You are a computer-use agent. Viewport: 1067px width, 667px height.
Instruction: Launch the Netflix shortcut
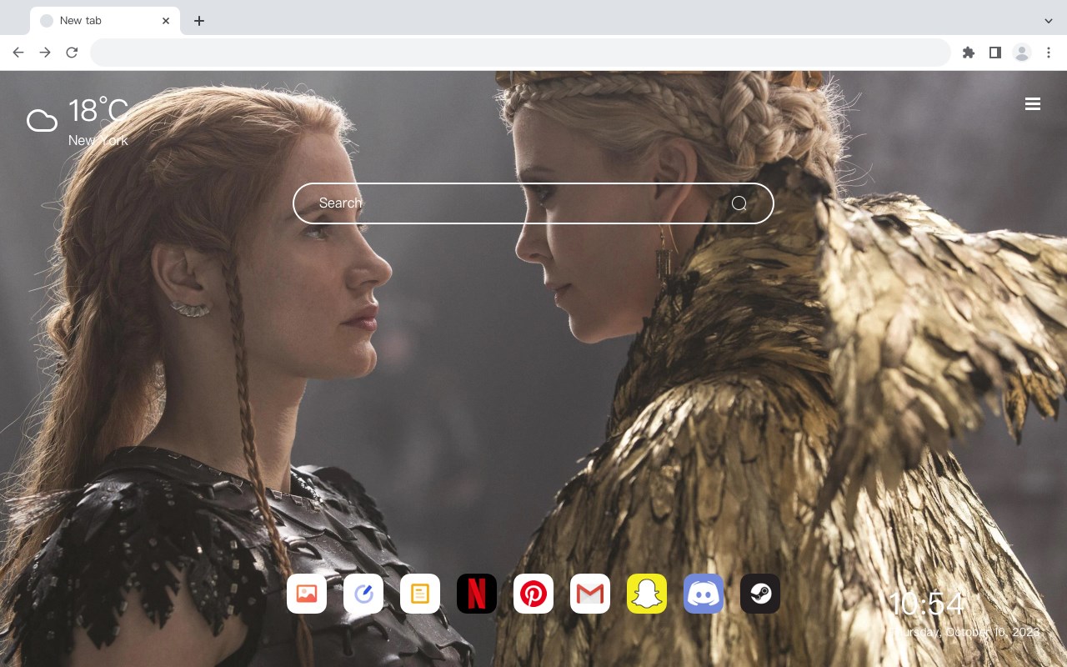[x=477, y=594]
